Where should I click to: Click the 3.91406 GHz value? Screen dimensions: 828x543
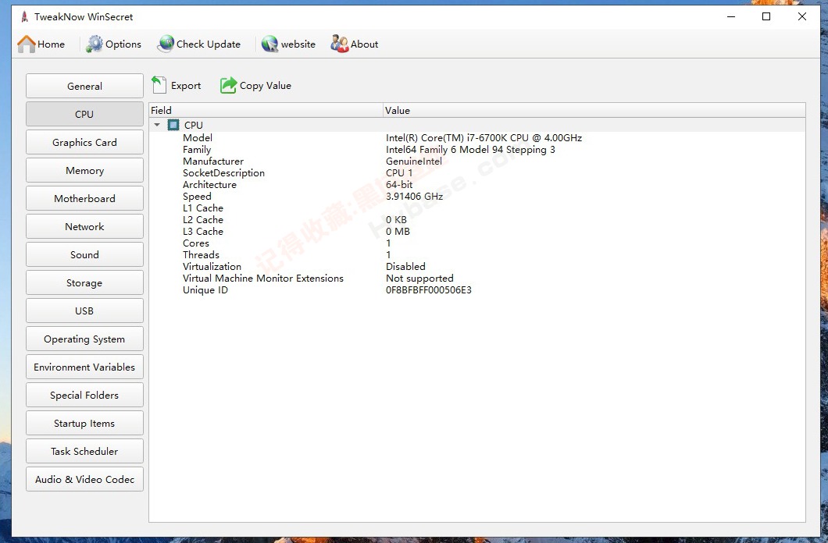point(415,196)
